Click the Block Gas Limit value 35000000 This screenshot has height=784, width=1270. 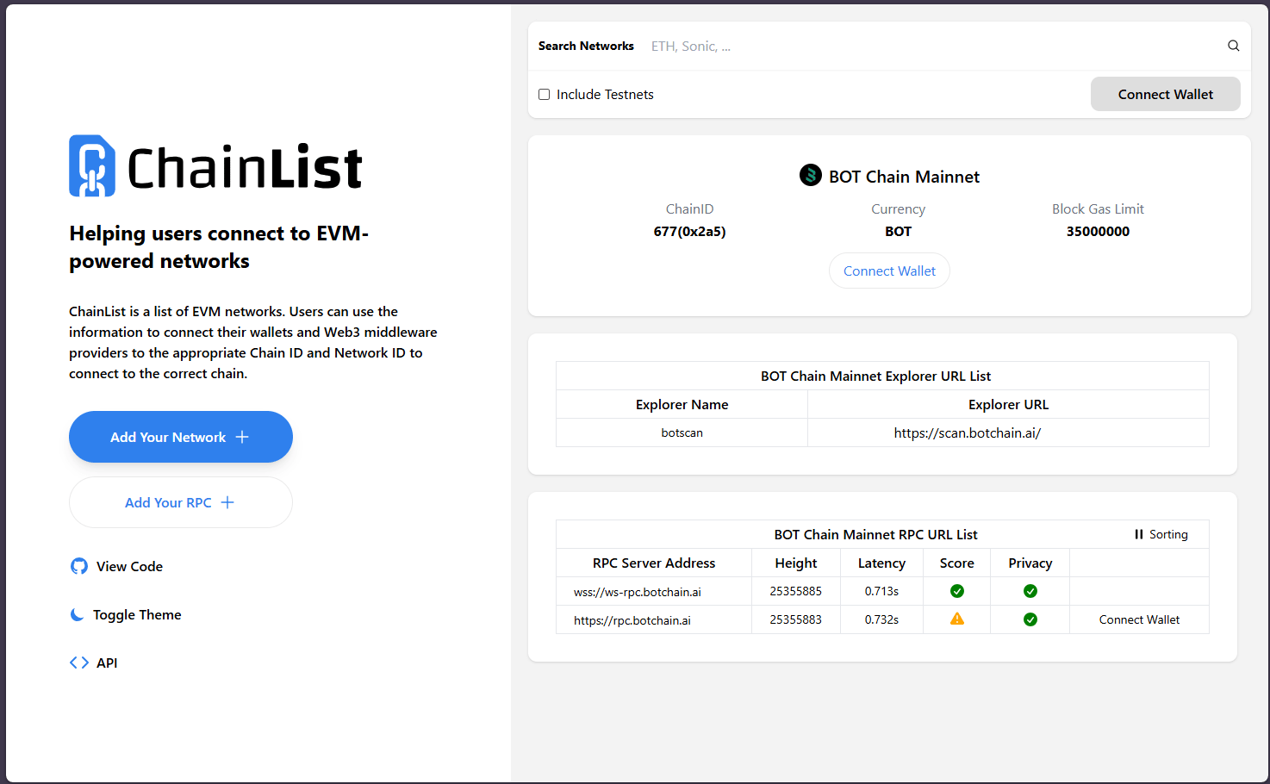click(1098, 231)
